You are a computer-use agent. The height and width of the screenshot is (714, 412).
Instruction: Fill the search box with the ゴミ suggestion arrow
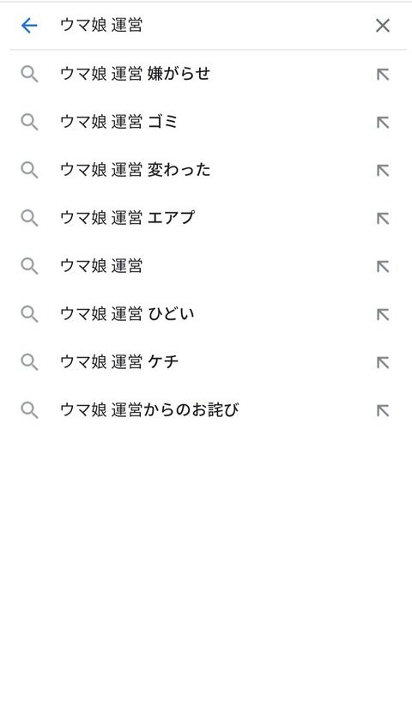click(x=383, y=123)
